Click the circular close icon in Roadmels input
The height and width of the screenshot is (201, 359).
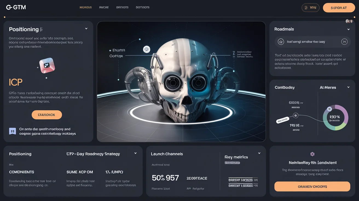coord(344,42)
